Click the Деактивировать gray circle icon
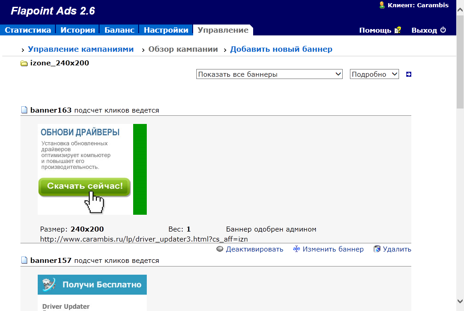The width and height of the screenshot is (464, 311). click(x=220, y=249)
